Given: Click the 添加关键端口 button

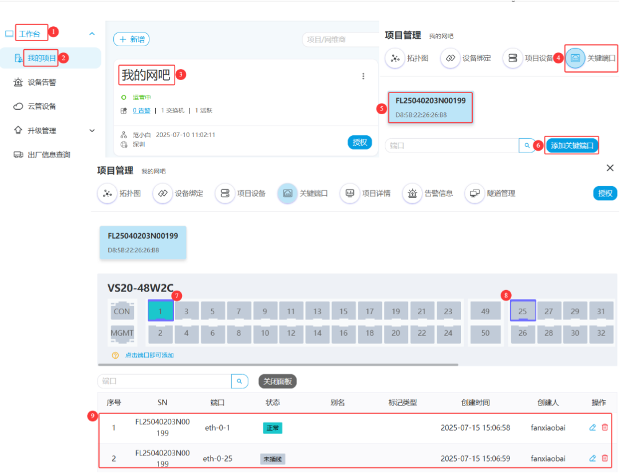Looking at the screenshot, I should 572,146.
